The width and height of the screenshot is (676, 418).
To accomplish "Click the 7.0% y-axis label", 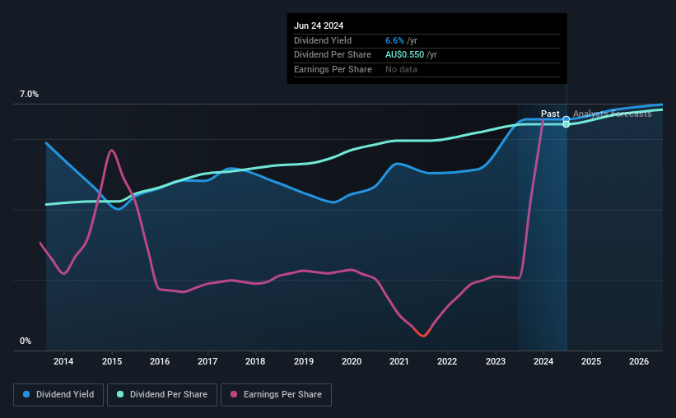I will pos(29,95).
